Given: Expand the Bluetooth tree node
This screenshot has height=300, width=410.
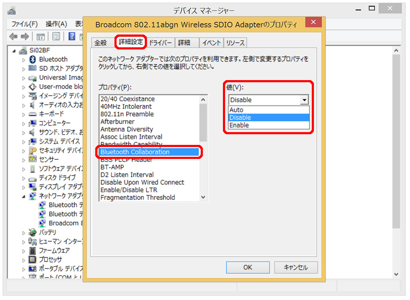Looking at the screenshot, I should click(23, 60).
